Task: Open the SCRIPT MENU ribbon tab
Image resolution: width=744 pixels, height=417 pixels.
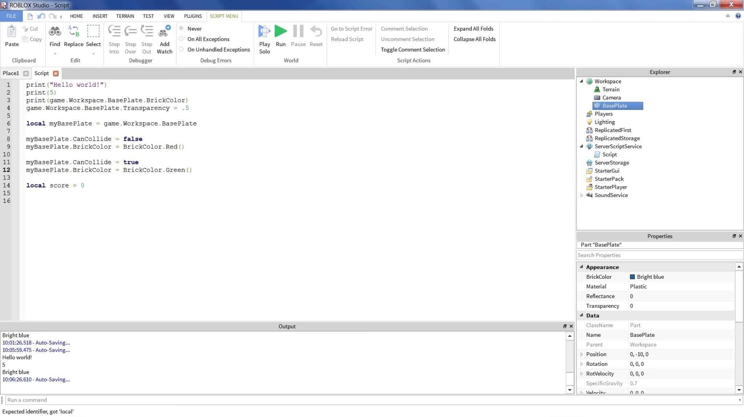Action: click(x=224, y=16)
